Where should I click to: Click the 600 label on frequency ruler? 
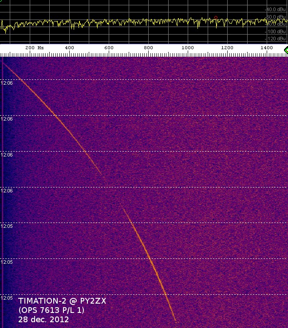pos(109,47)
